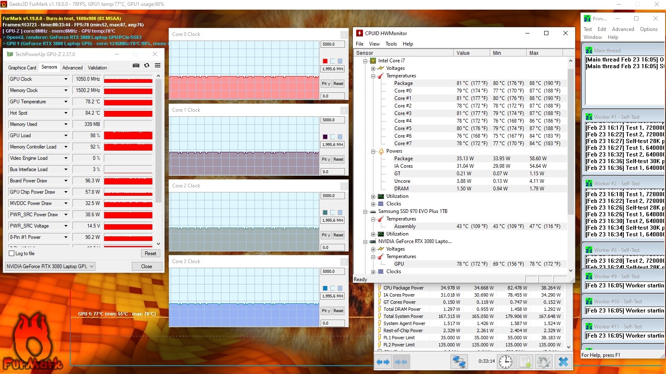The width and height of the screenshot is (666, 374).
Task: Click the HWMonitor title bar lightning icon
Action: click(x=360, y=33)
